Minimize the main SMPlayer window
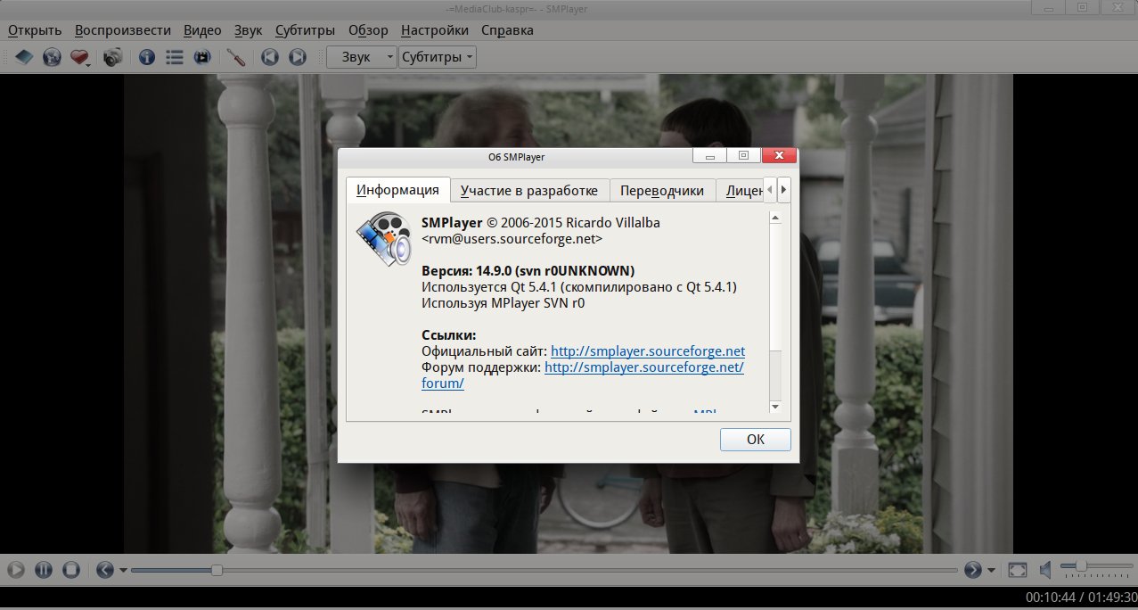The height and width of the screenshot is (610, 1138). coord(1050,7)
